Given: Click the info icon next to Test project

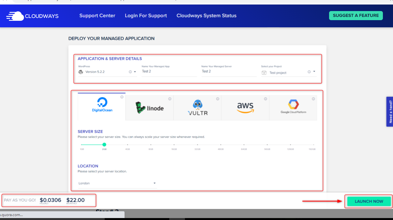Looking at the screenshot, I should tap(309, 72).
